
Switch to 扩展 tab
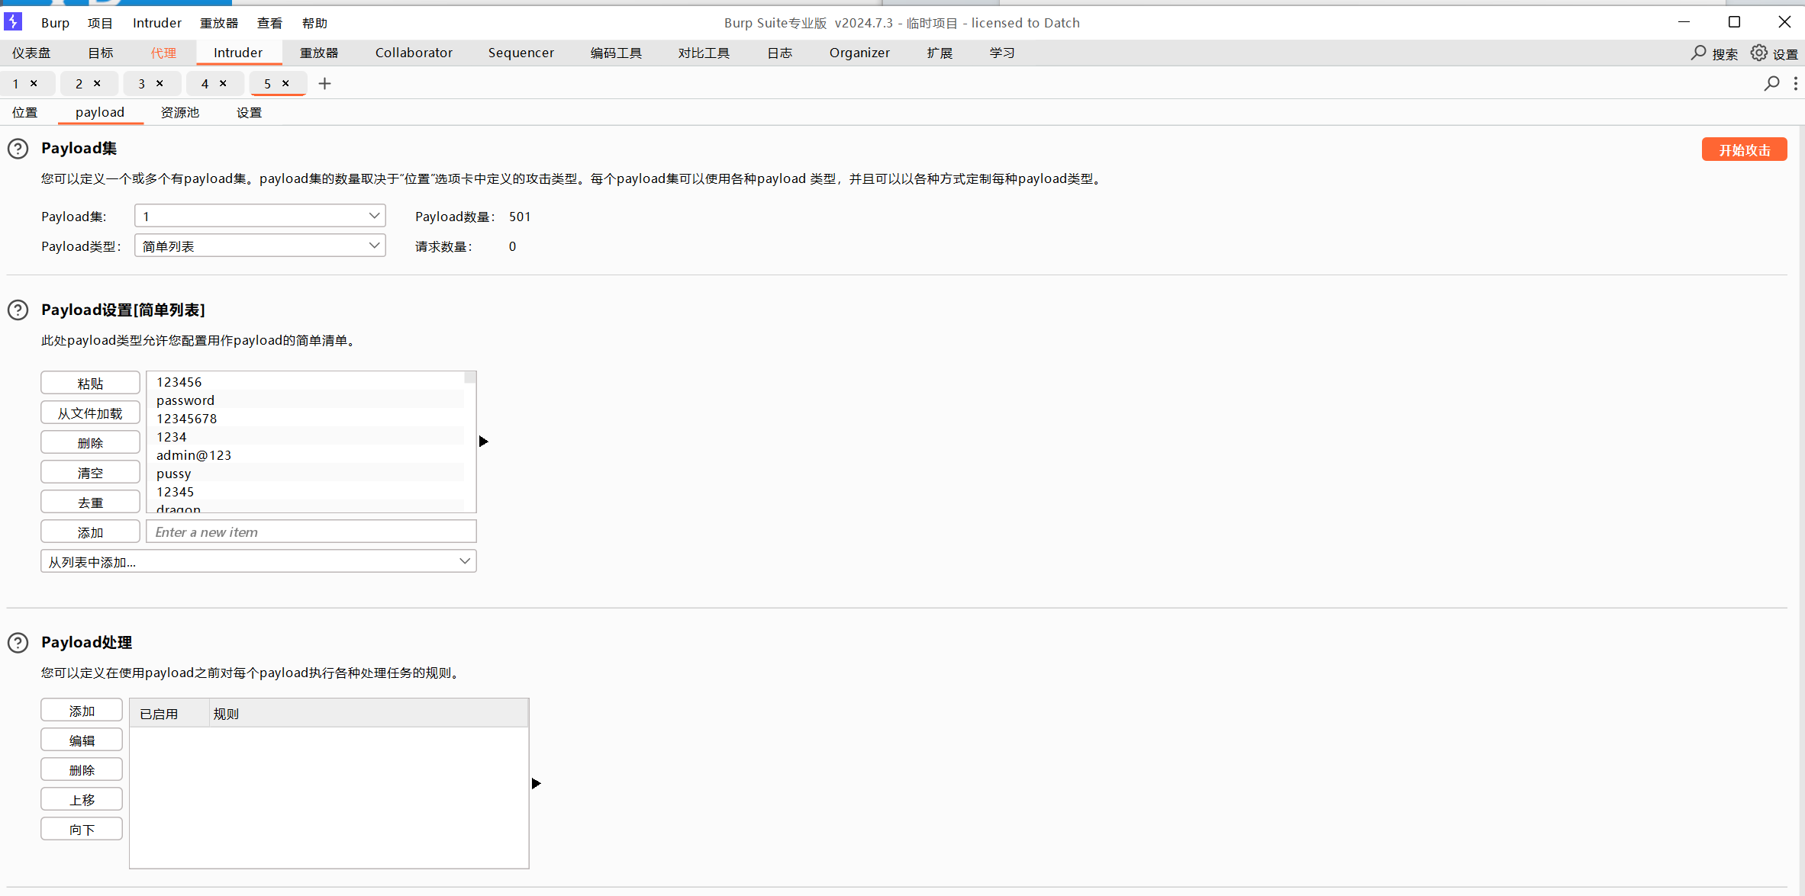pos(940,53)
